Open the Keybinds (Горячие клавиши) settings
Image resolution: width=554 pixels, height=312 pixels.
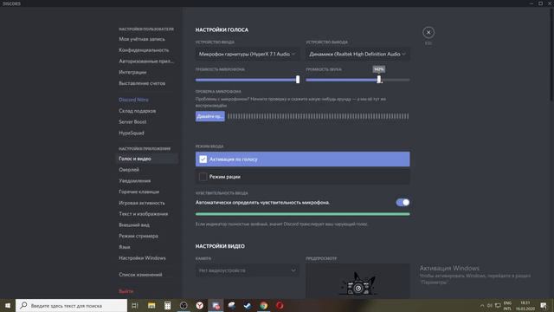[x=138, y=192]
